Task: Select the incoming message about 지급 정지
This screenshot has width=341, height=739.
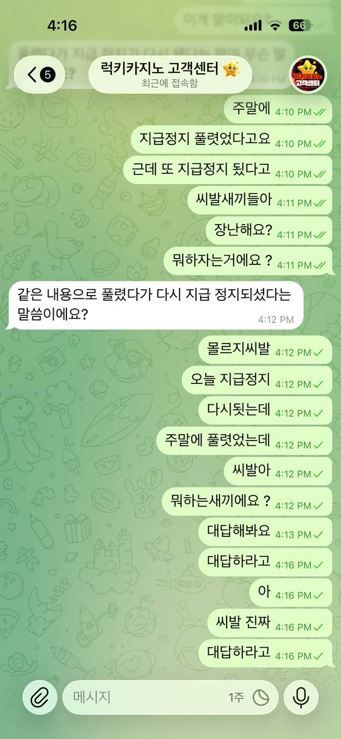Action: [154, 305]
